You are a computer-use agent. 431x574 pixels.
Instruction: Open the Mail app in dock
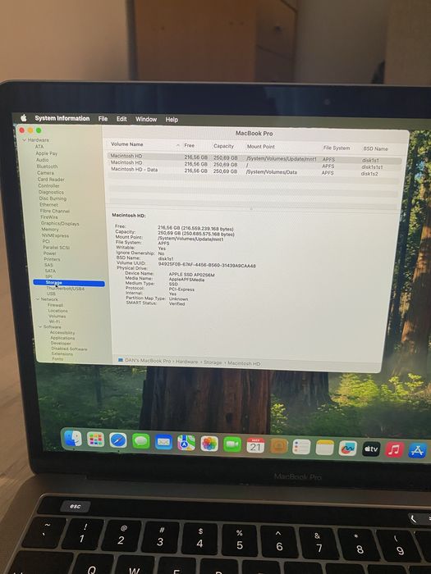coord(163,442)
